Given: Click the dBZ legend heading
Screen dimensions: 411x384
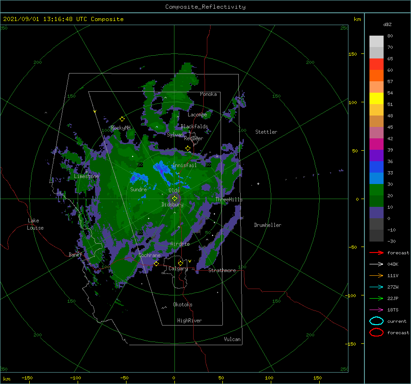Looking at the screenshot, I should pos(387,24).
